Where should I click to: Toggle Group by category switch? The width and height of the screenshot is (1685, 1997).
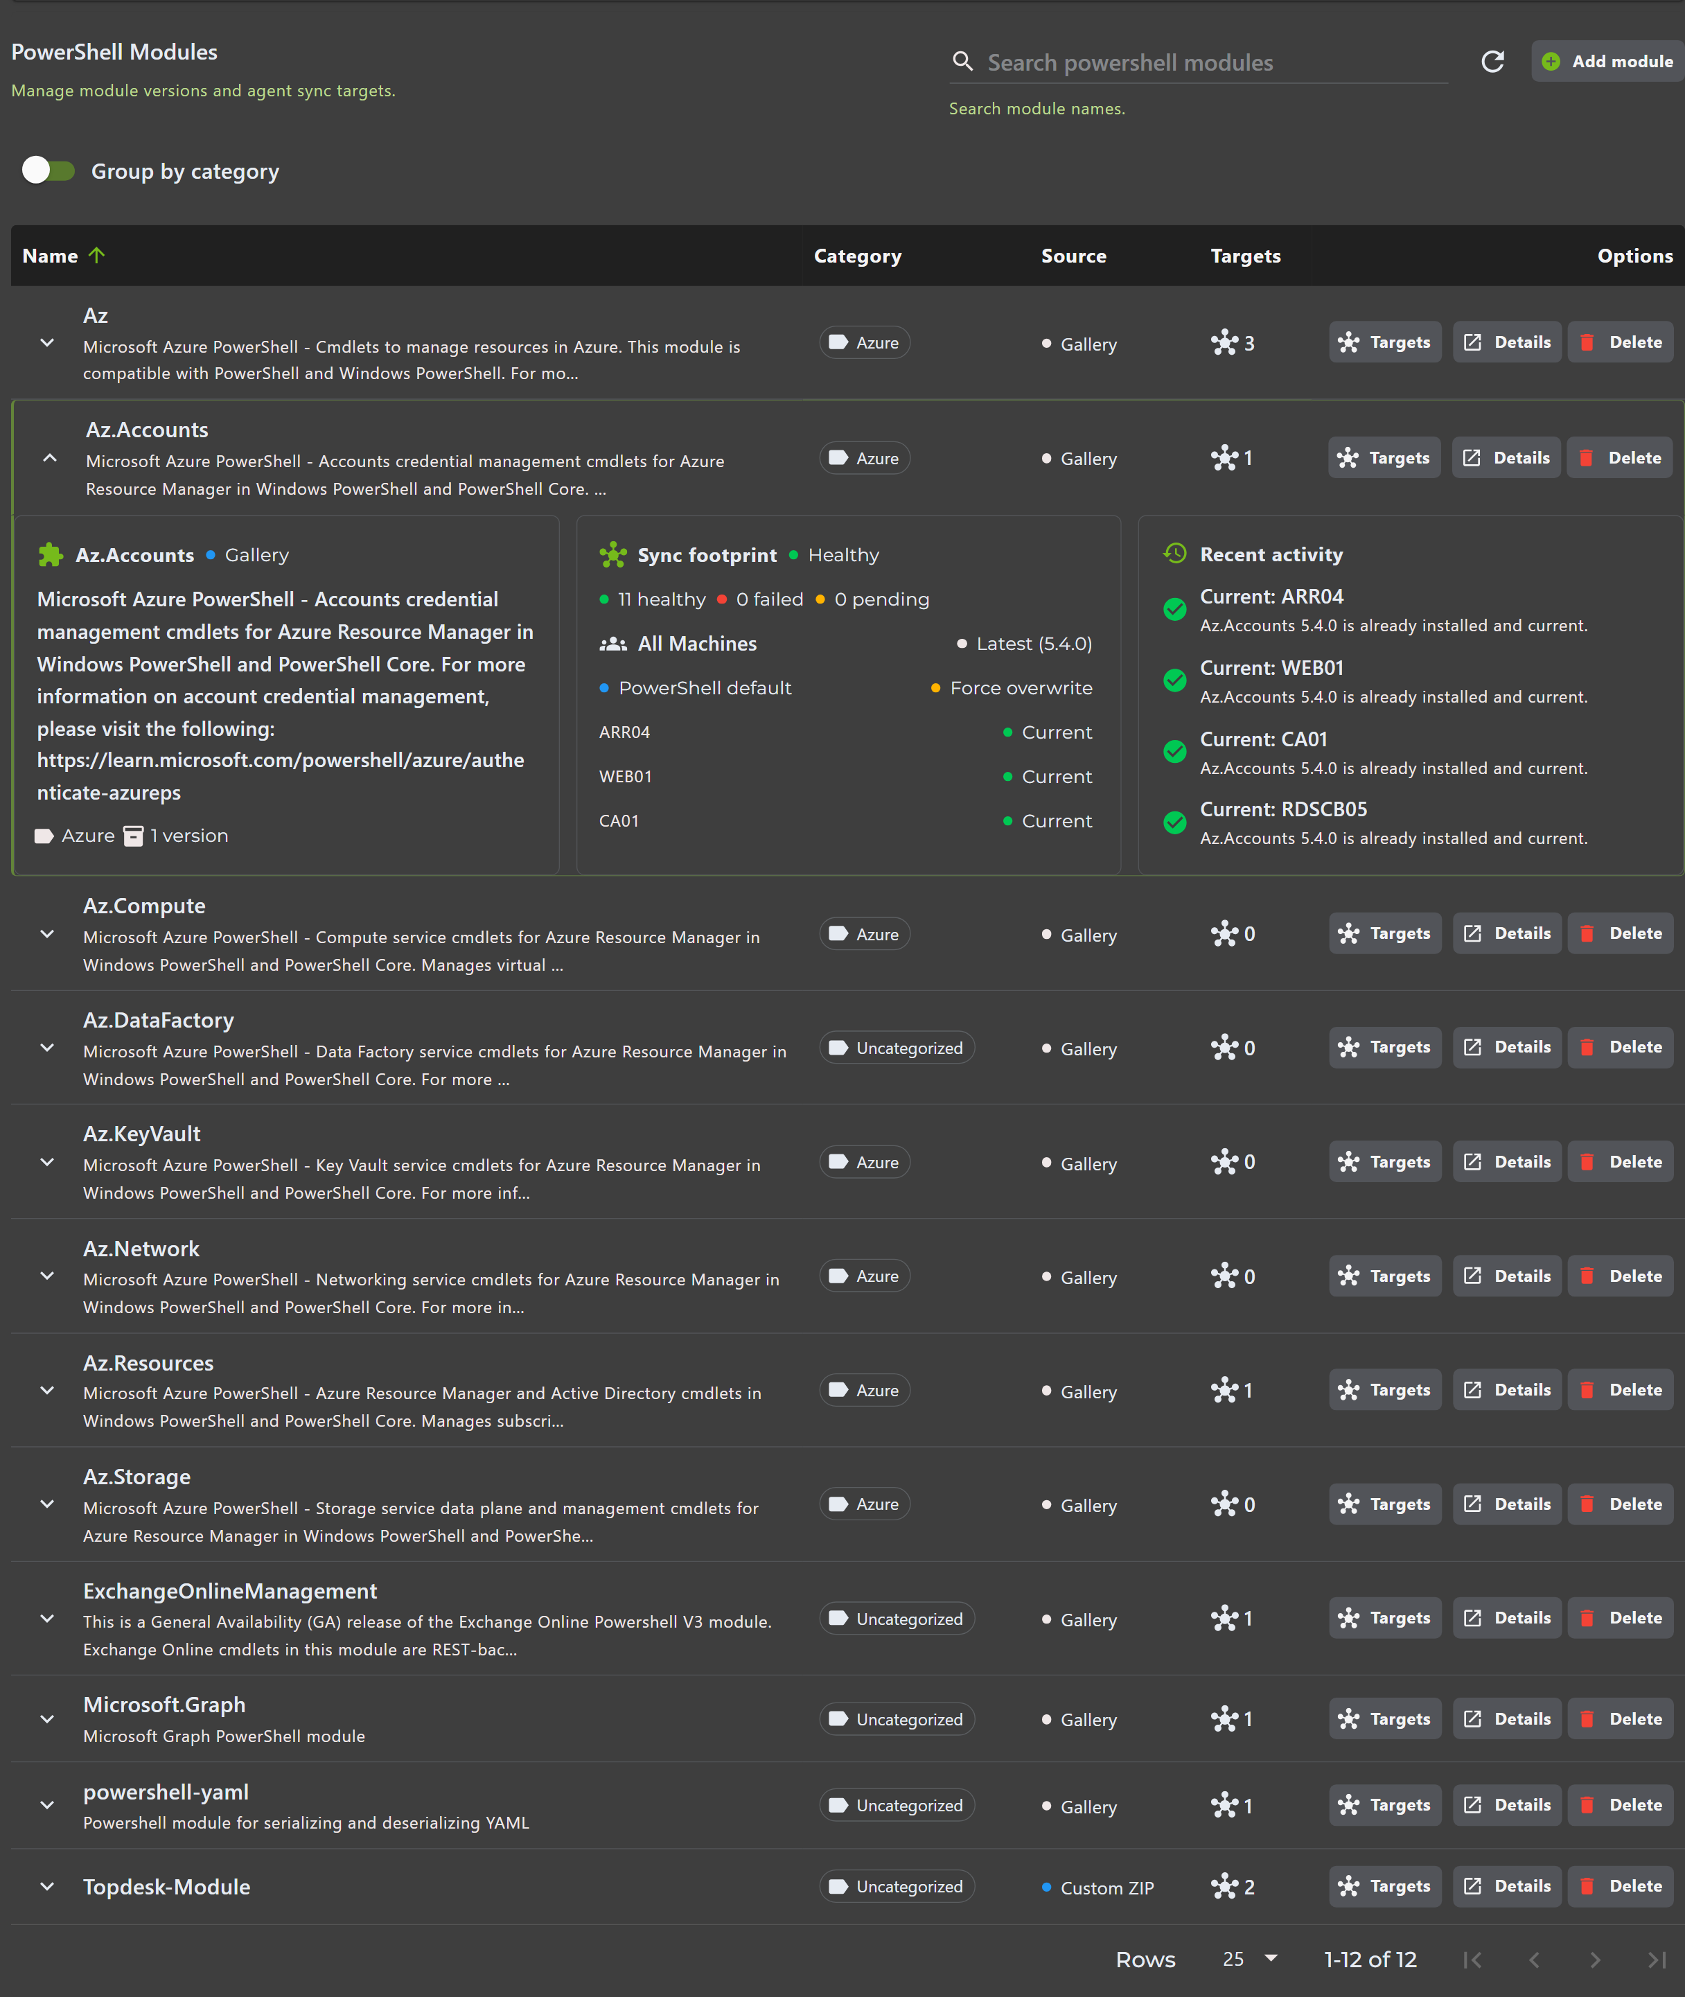[48, 171]
